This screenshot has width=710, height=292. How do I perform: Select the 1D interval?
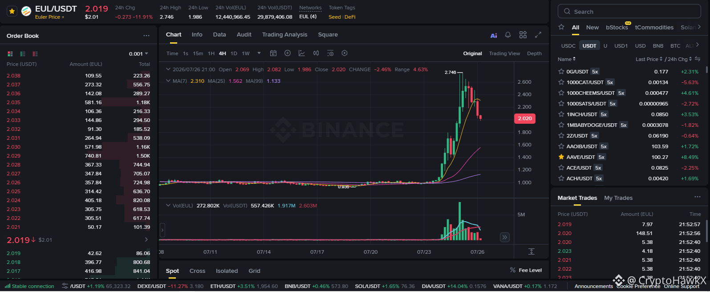pos(234,53)
